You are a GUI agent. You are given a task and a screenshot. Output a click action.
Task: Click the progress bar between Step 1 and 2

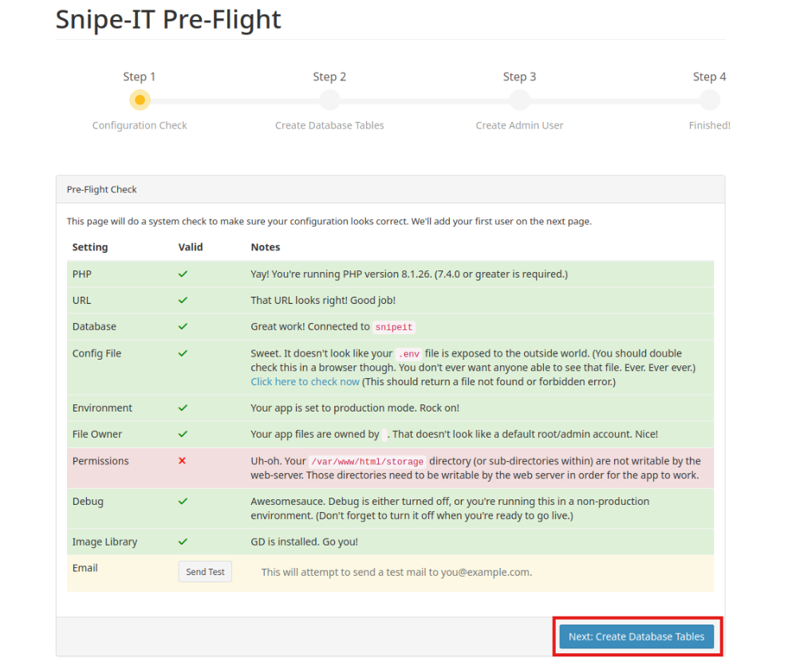(x=234, y=101)
